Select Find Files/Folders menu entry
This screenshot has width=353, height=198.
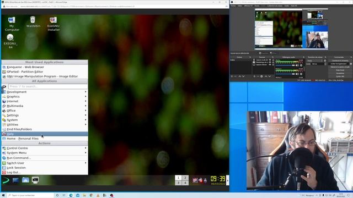point(45,129)
